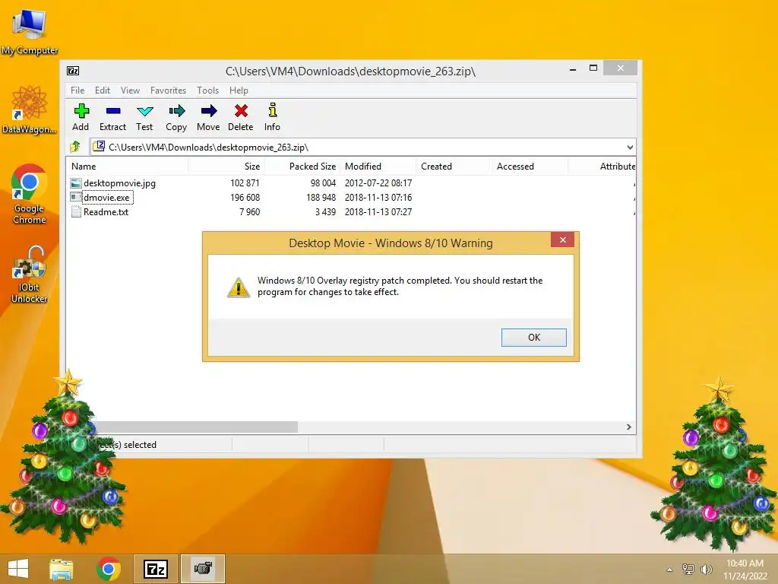778x584 pixels.
Task: Click the network tray icon
Action: coord(688,569)
